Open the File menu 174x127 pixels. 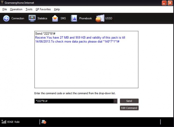[x=5, y=9]
